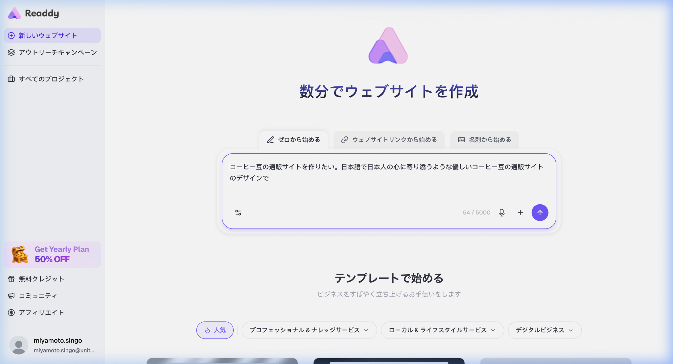
Task: Open prompt settings sliders icon
Action: click(x=238, y=213)
